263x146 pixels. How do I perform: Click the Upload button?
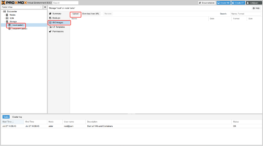[76, 14]
